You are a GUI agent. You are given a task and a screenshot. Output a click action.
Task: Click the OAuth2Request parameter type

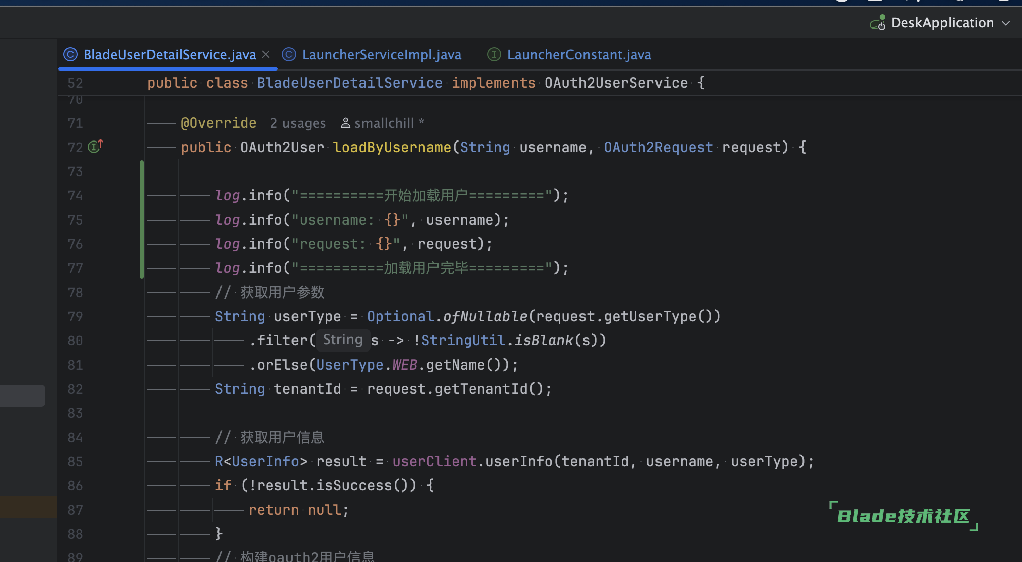pos(659,148)
